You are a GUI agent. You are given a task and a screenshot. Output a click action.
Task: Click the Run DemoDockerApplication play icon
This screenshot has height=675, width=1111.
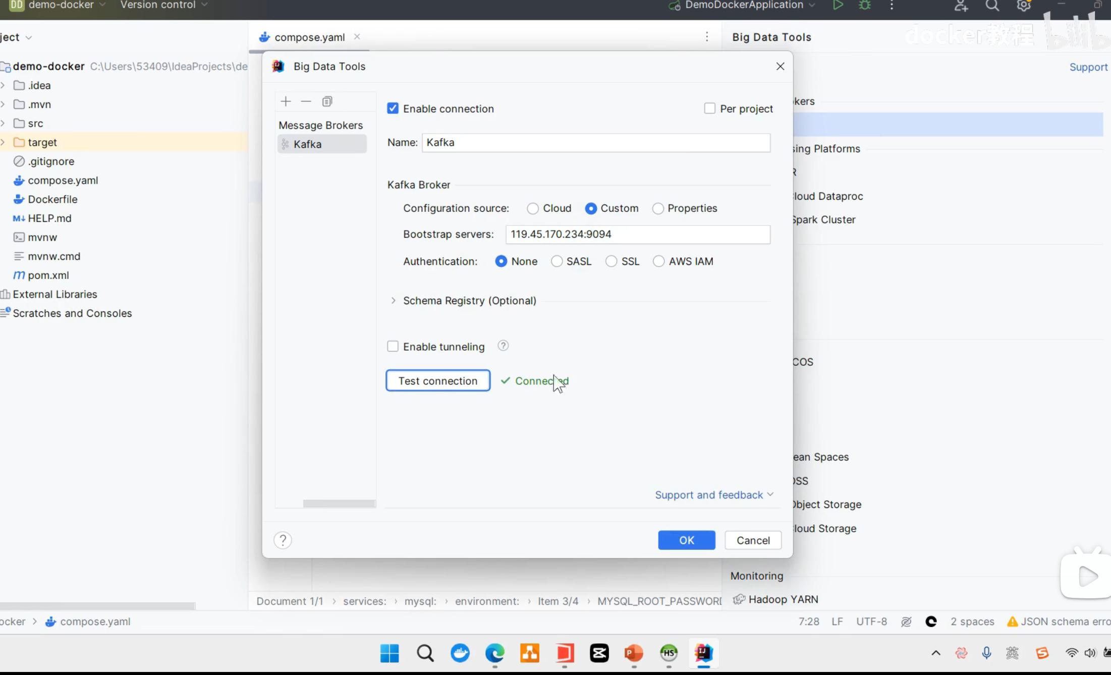838,5
